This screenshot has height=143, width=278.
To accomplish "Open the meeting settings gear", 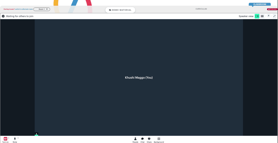I will [3, 16].
